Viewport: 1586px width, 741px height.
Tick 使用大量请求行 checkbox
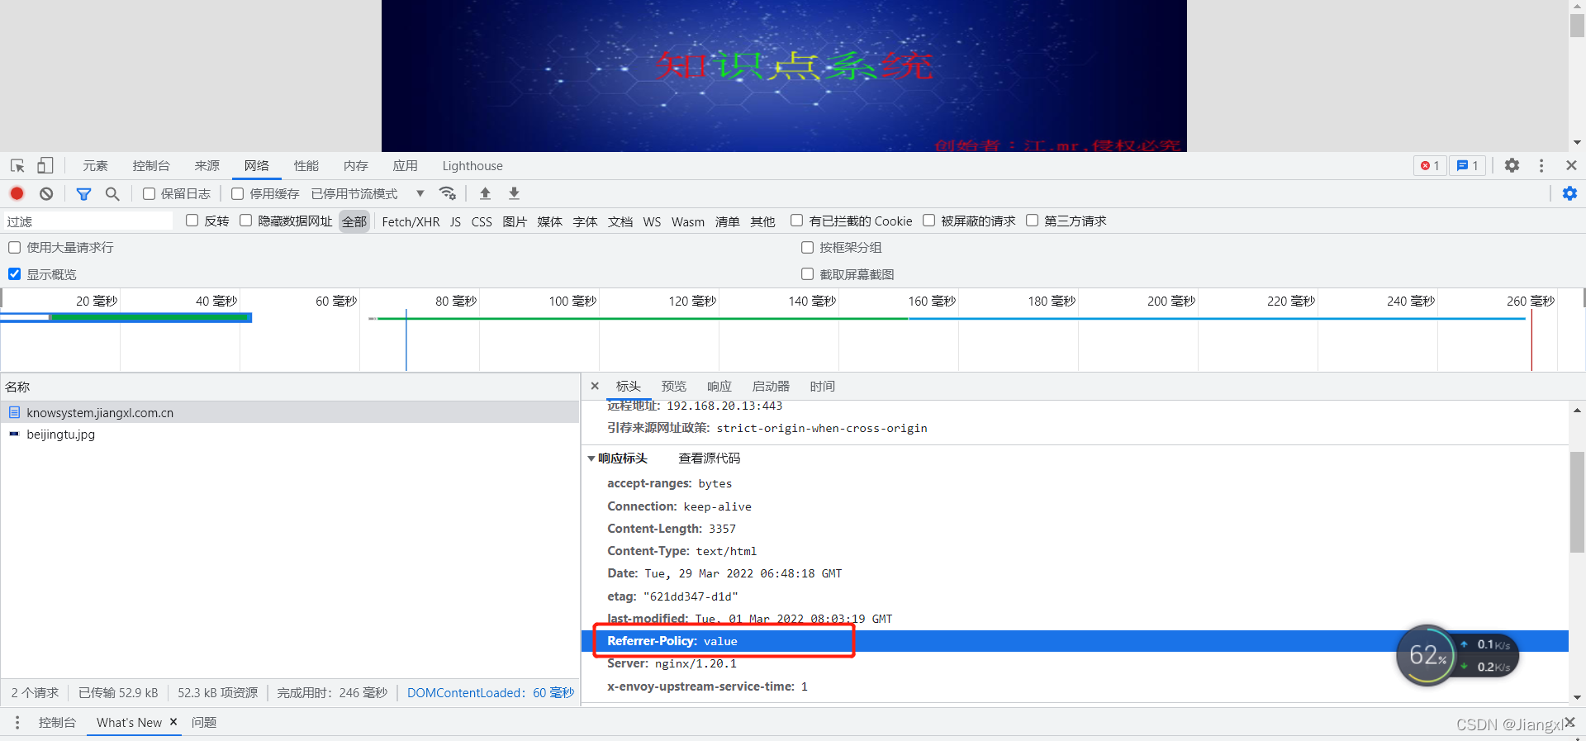[15, 247]
